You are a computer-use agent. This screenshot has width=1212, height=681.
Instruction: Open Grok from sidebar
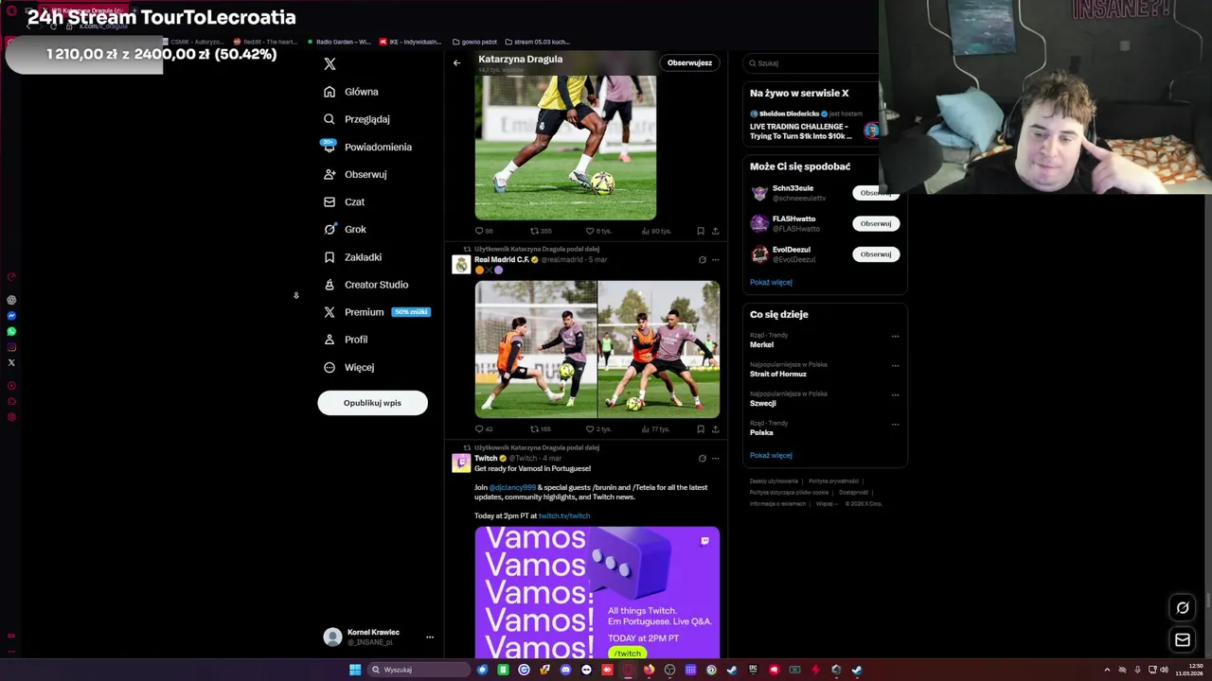tap(345, 229)
